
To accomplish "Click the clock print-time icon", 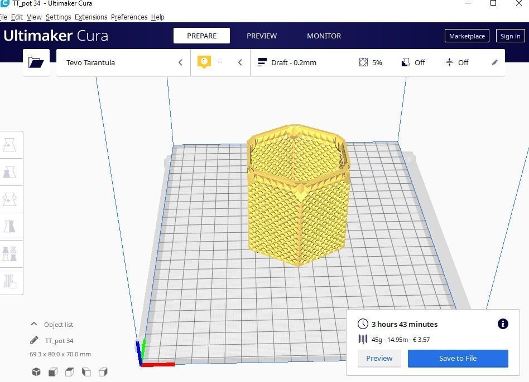I will point(363,324).
